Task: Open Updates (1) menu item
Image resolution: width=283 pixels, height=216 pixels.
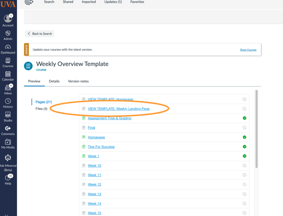Action: (113, 2)
